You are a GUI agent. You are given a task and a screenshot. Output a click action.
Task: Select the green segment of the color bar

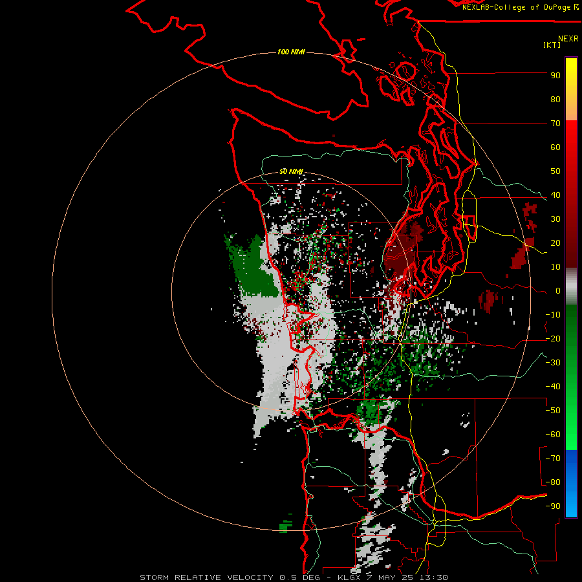[x=571, y=377]
